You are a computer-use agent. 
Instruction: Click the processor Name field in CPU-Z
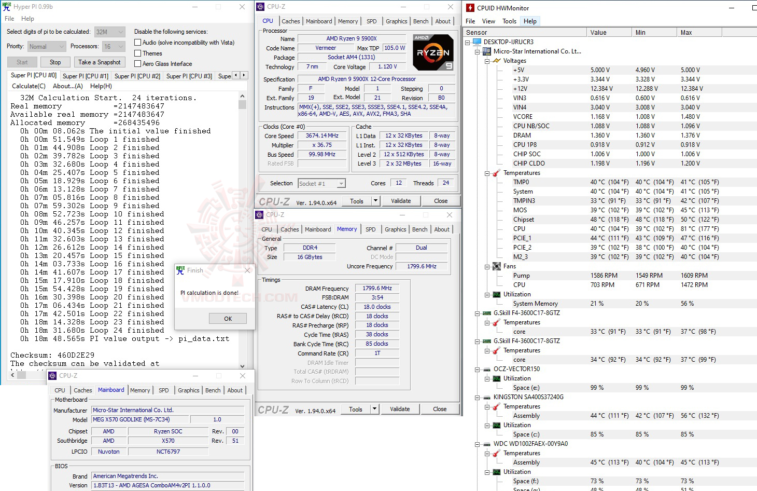[x=352, y=38]
